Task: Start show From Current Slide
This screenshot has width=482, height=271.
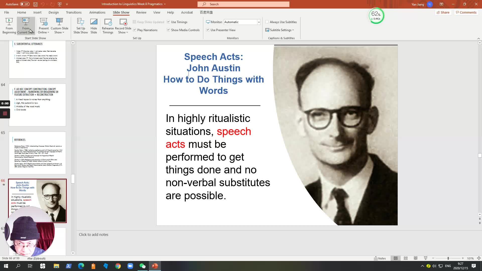Action: coord(26,26)
